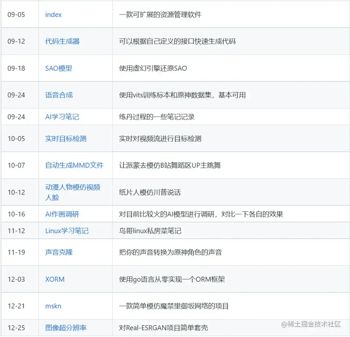Screen dimensions: 350x337
Task: Open the 声音克隆 project link
Action: pyautogui.click(x=58, y=252)
